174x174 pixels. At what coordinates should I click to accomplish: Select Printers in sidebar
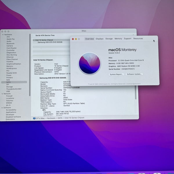tap(10, 77)
